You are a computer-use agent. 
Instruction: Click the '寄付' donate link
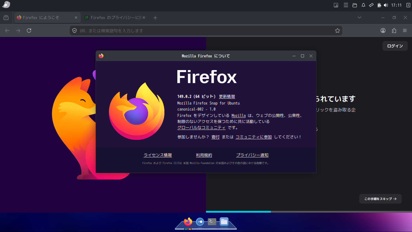click(x=215, y=137)
